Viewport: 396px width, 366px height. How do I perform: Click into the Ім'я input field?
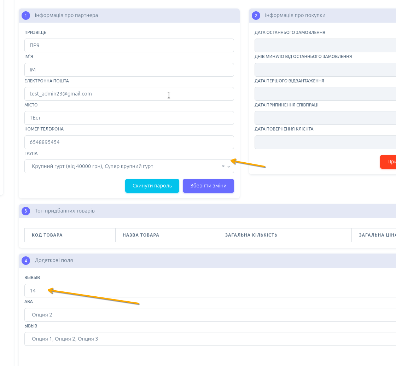[x=129, y=70]
